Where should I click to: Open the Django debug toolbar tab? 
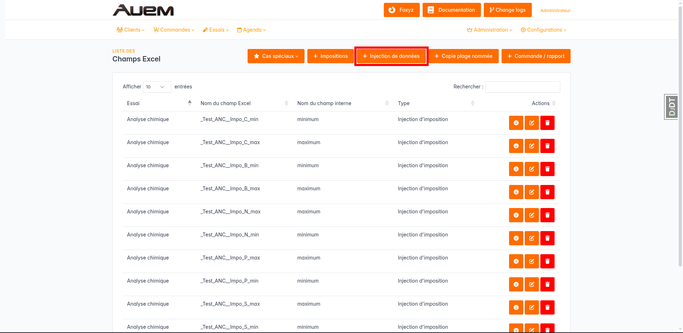671,107
